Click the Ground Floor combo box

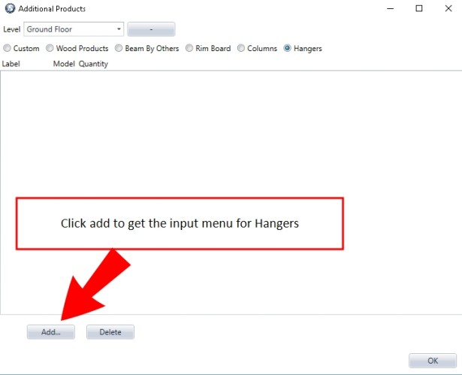tap(74, 29)
